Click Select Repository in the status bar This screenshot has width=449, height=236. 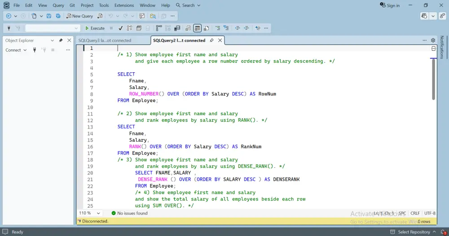413,232
